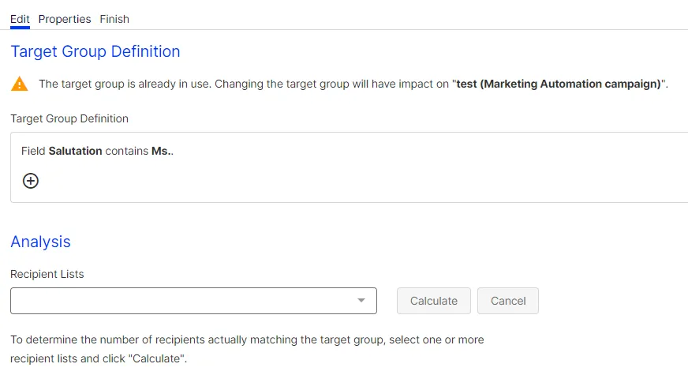The image size is (688, 375).
Task: Select the Edit tab
Action: 20,19
